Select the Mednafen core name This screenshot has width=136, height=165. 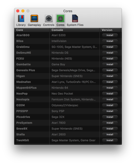click(x=23, y=82)
